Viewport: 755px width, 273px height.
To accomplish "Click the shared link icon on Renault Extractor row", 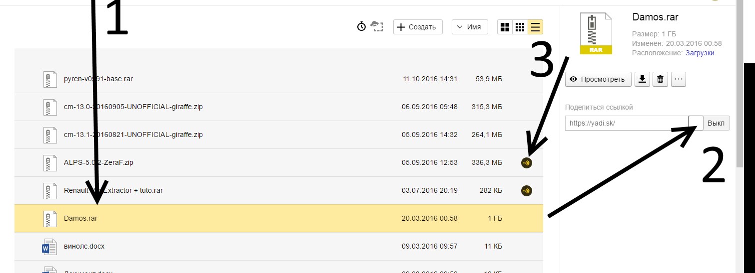I will [x=526, y=190].
